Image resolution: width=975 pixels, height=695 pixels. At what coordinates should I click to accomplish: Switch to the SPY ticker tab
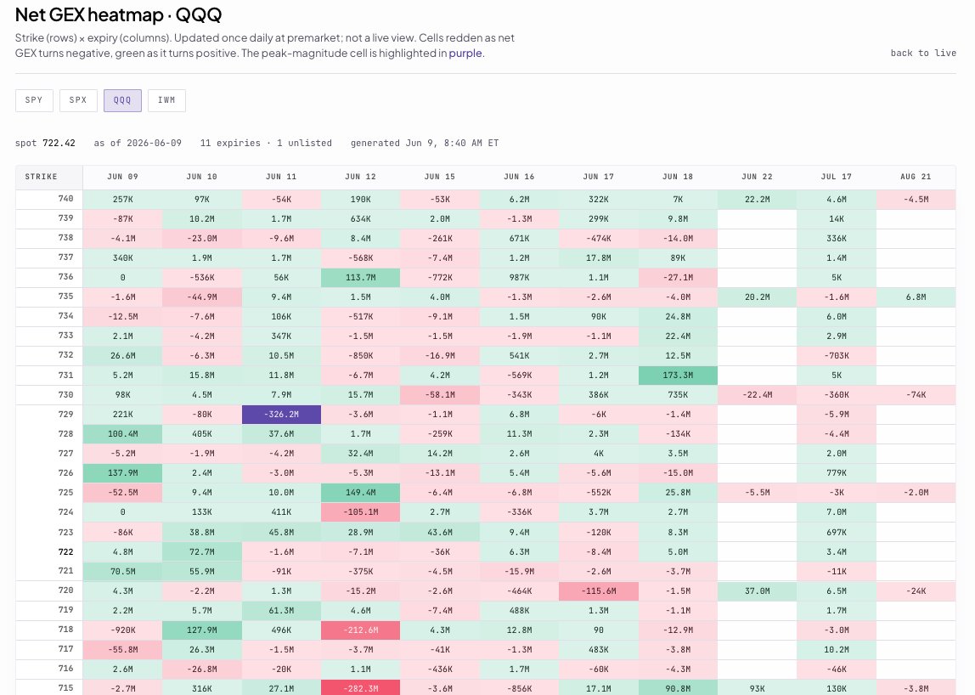tap(34, 100)
